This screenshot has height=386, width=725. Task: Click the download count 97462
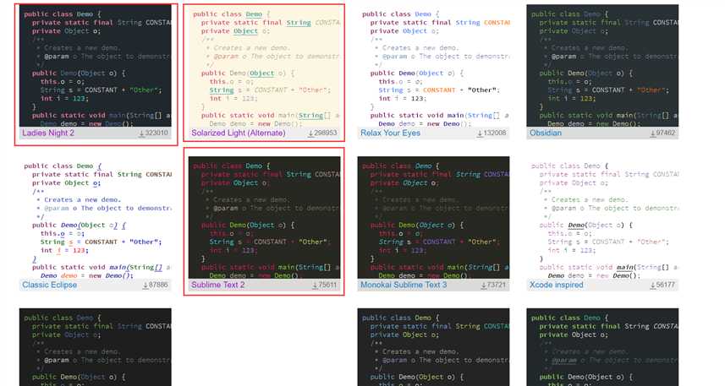point(666,133)
